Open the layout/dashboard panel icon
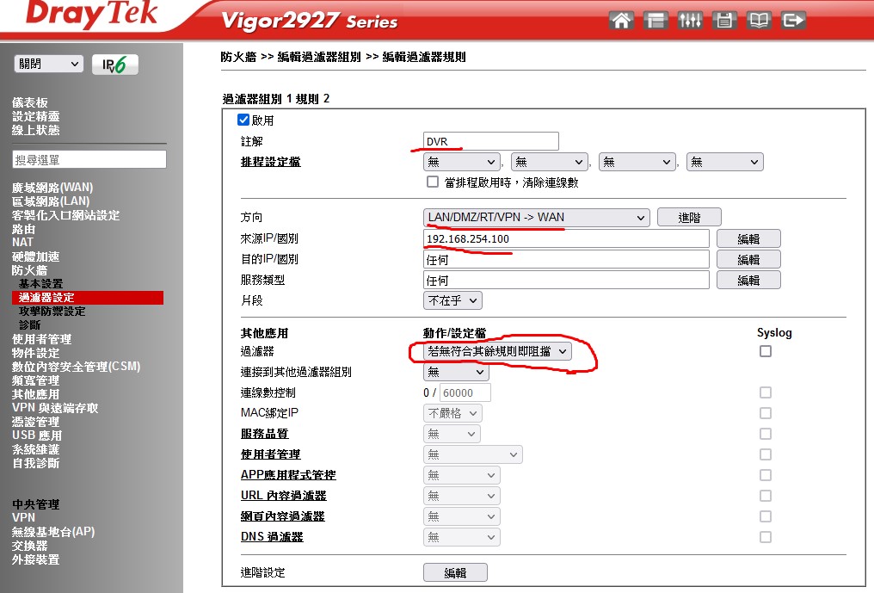 655,20
